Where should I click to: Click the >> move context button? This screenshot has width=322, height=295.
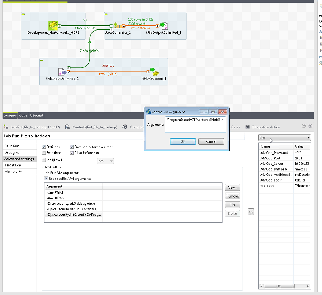(x=251, y=212)
